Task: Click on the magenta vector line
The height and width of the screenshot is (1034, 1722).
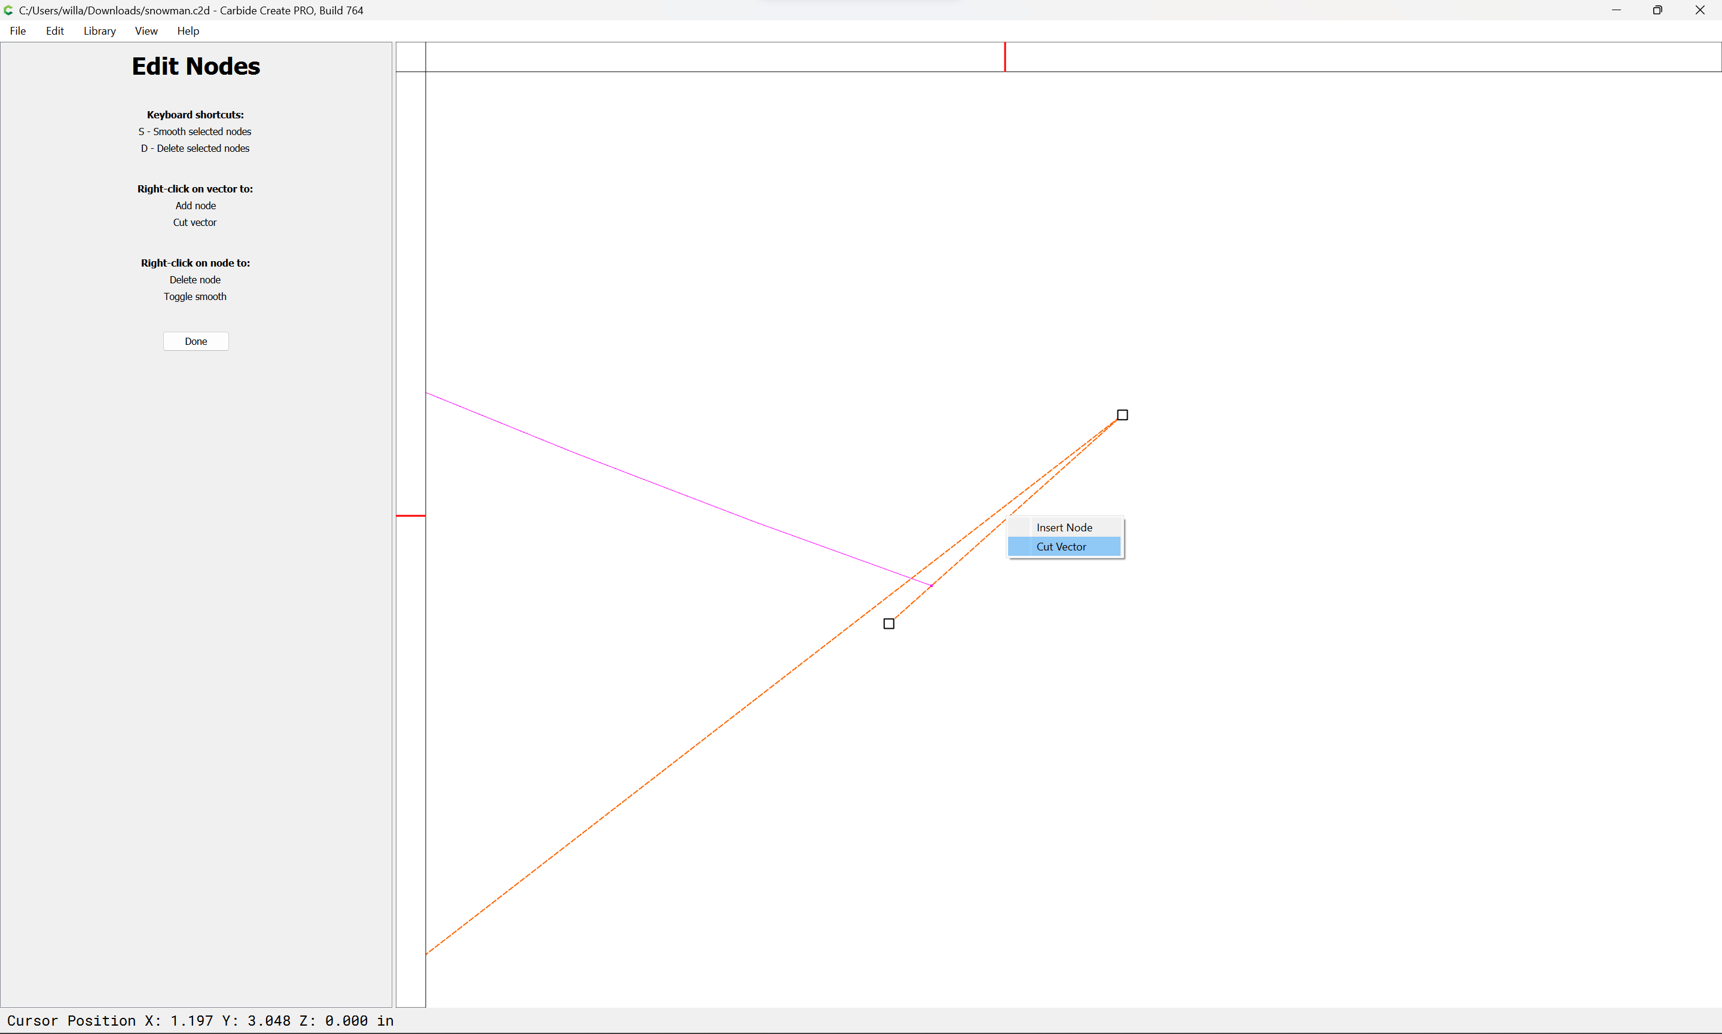Action: click(x=627, y=472)
